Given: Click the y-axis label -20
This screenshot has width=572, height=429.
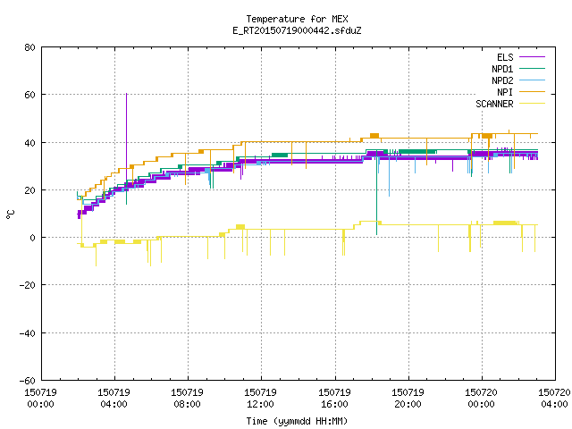Looking at the screenshot, I should (x=28, y=285).
